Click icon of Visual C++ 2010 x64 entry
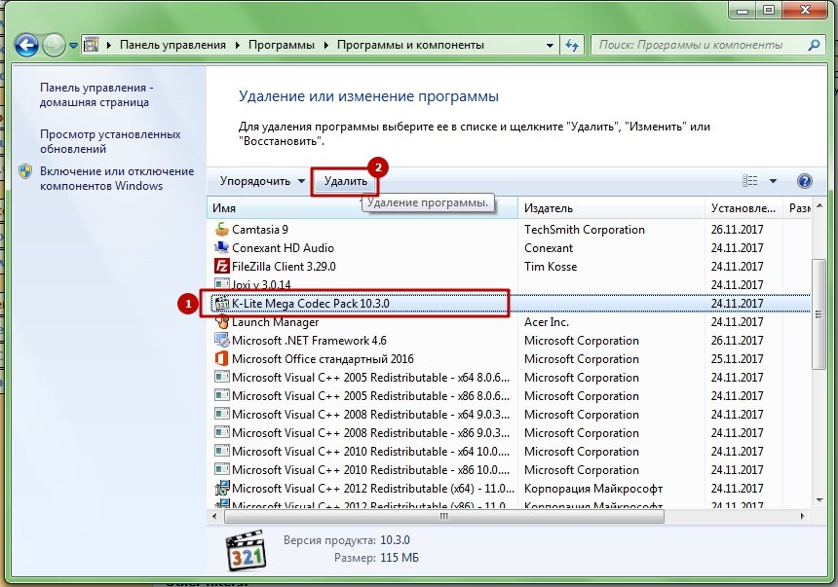This screenshot has width=838, height=587. click(x=222, y=452)
